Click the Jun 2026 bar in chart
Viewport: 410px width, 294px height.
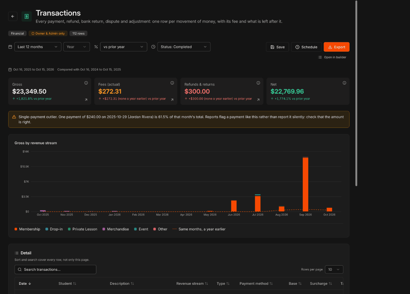(234, 206)
